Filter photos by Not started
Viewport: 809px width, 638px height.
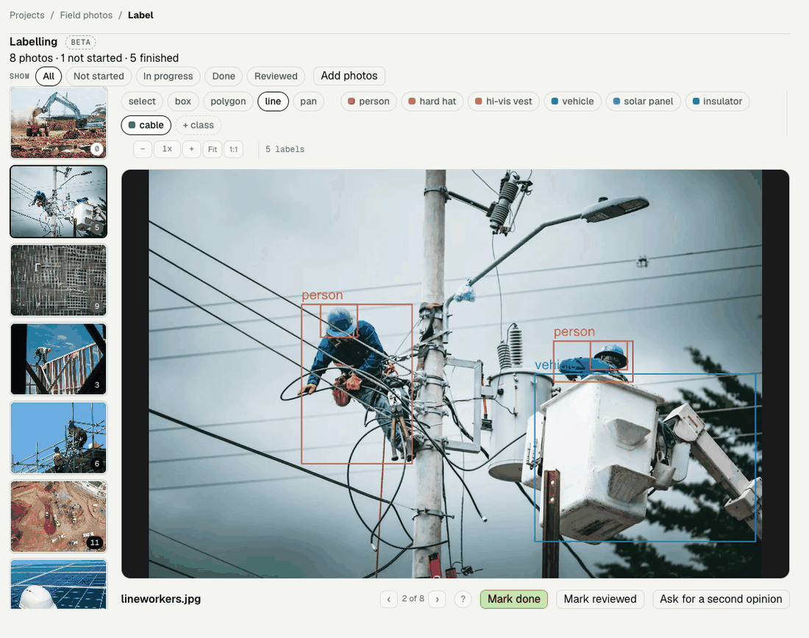coord(99,76)
